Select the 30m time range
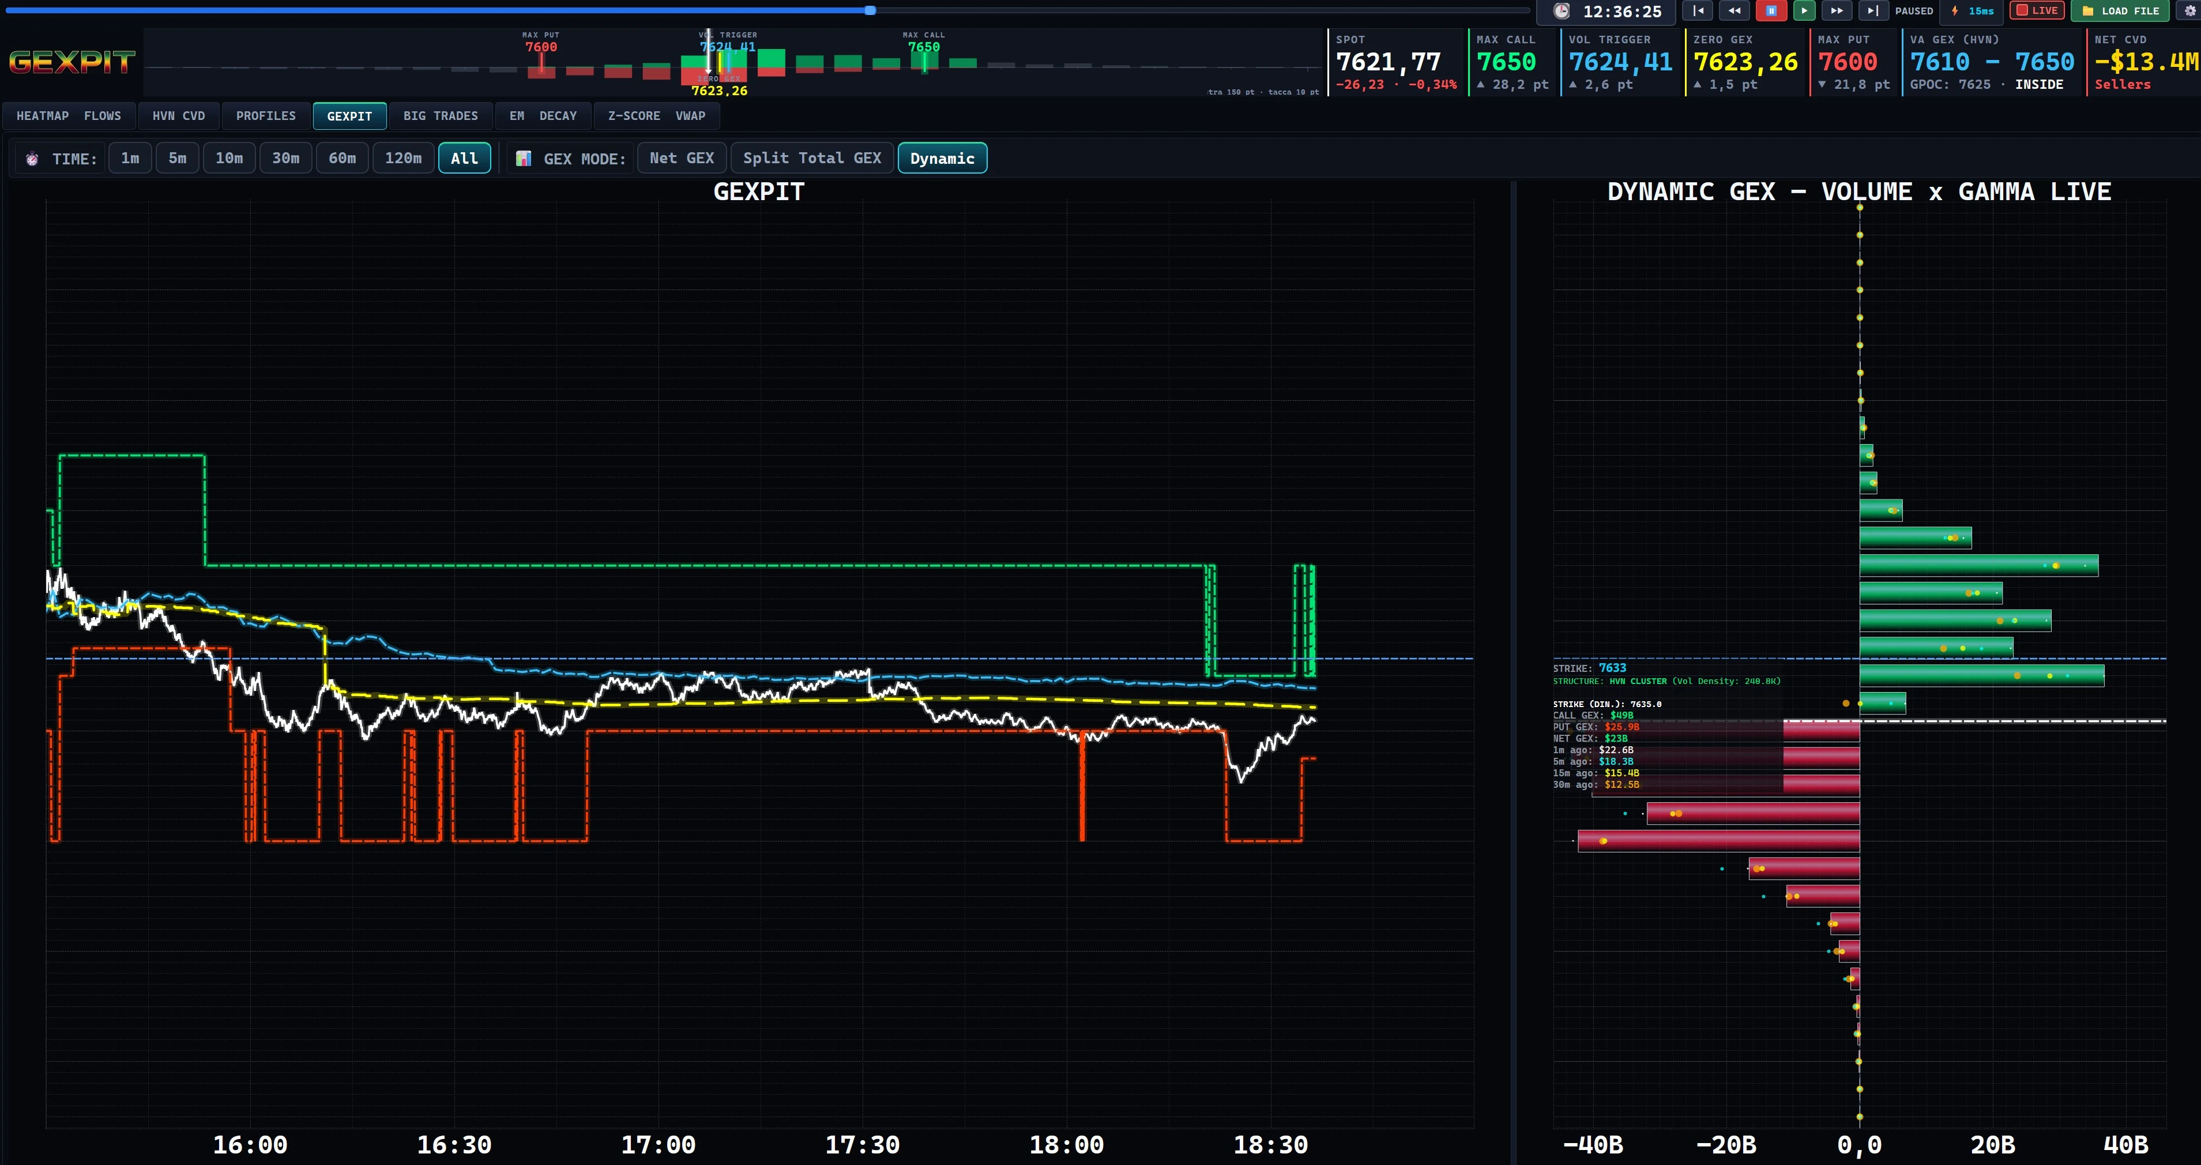Screen dimensions: 2201x1165 coord(285,158)
